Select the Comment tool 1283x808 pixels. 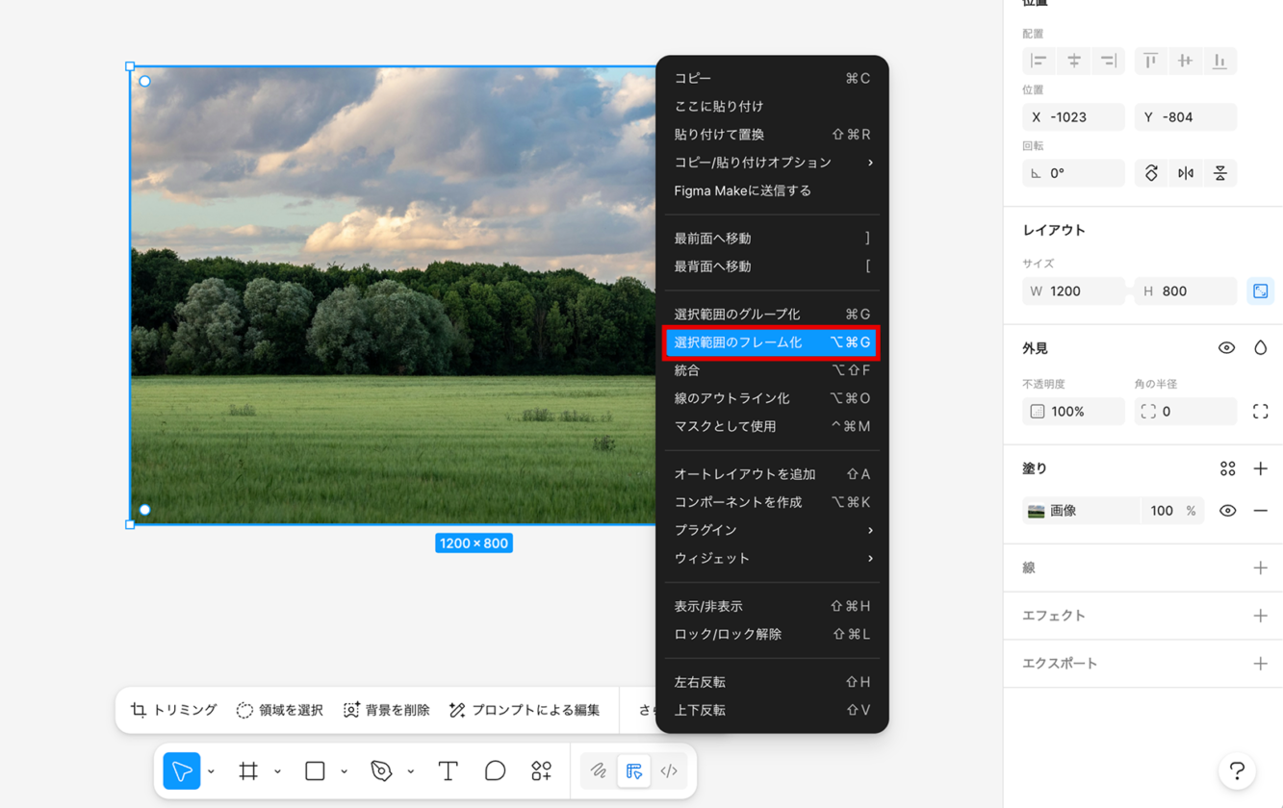[495, 770]
